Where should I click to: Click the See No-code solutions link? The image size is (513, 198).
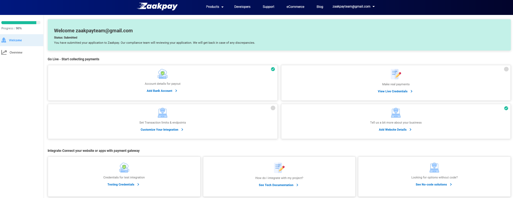click(x=431, y=184)
